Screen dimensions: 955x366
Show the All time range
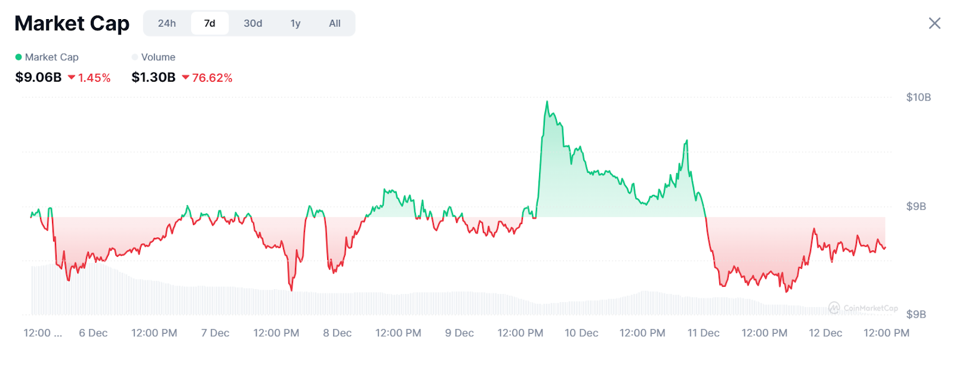pyautogui.click(x=335, y=23)
